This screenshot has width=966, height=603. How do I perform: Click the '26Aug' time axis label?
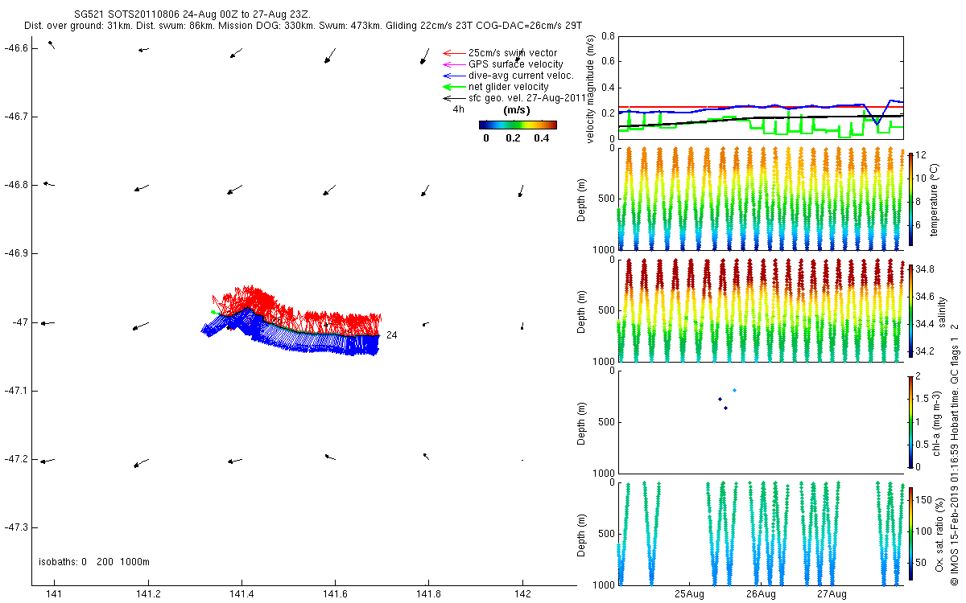(761, 594)
